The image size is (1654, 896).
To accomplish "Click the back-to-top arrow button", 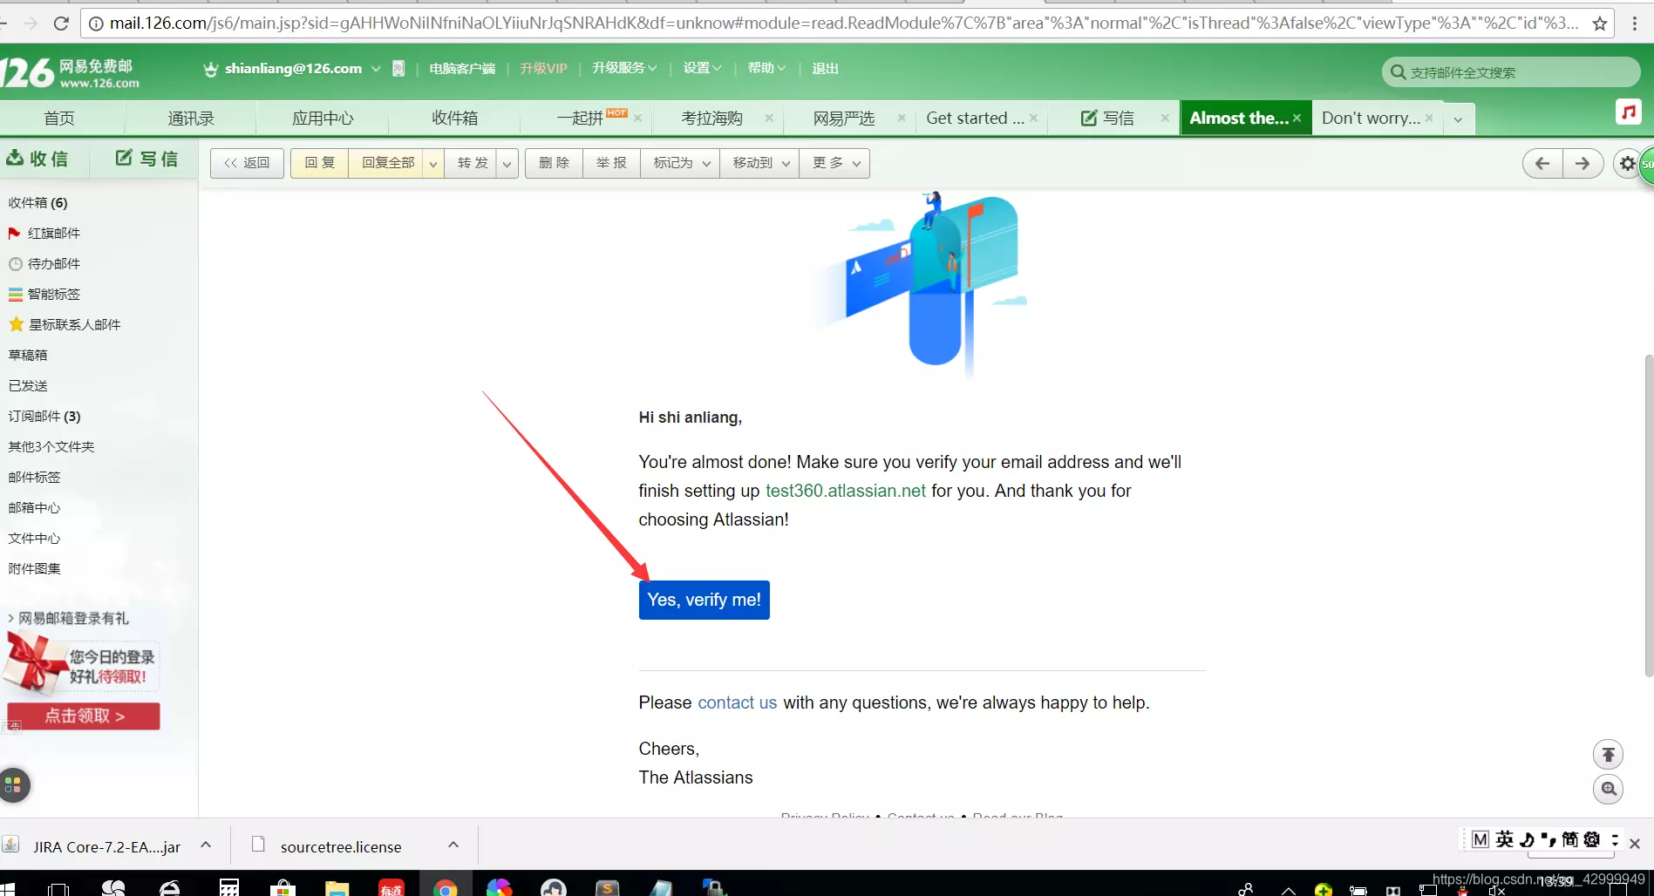I will 1609,754.
